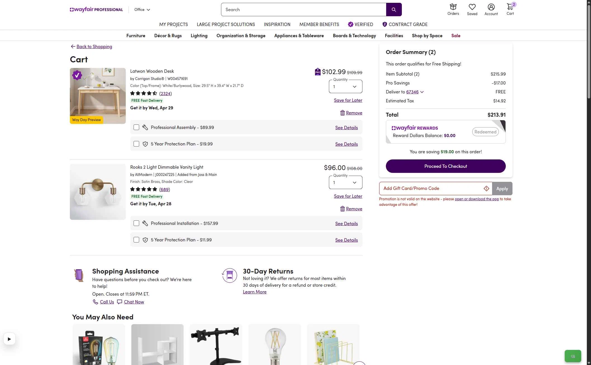The image size is (591, 365).
Task: Open the Account profile icon
Action: [x=491, y=7]
